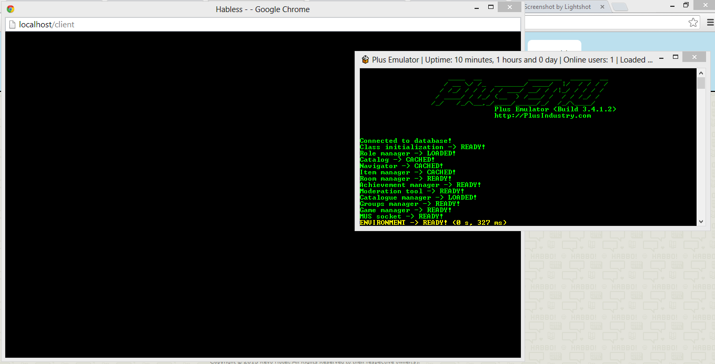Click 'Room manager -> READY!' console line
This screenshot has width=715, height=364.
406,179
